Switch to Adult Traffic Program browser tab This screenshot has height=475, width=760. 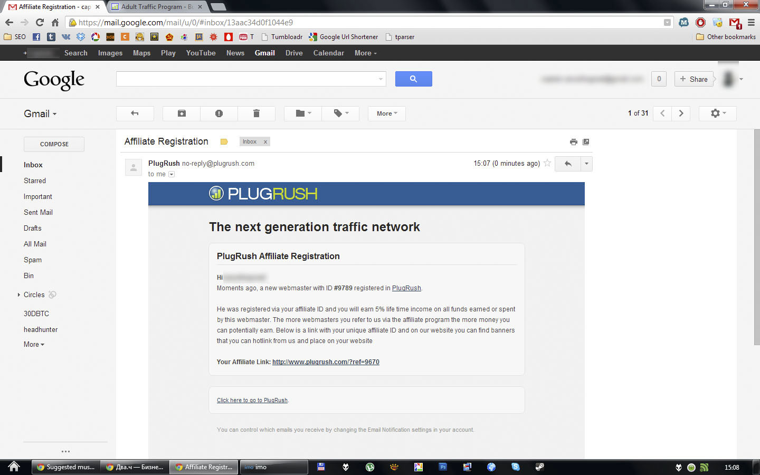(x=157, y=7)
